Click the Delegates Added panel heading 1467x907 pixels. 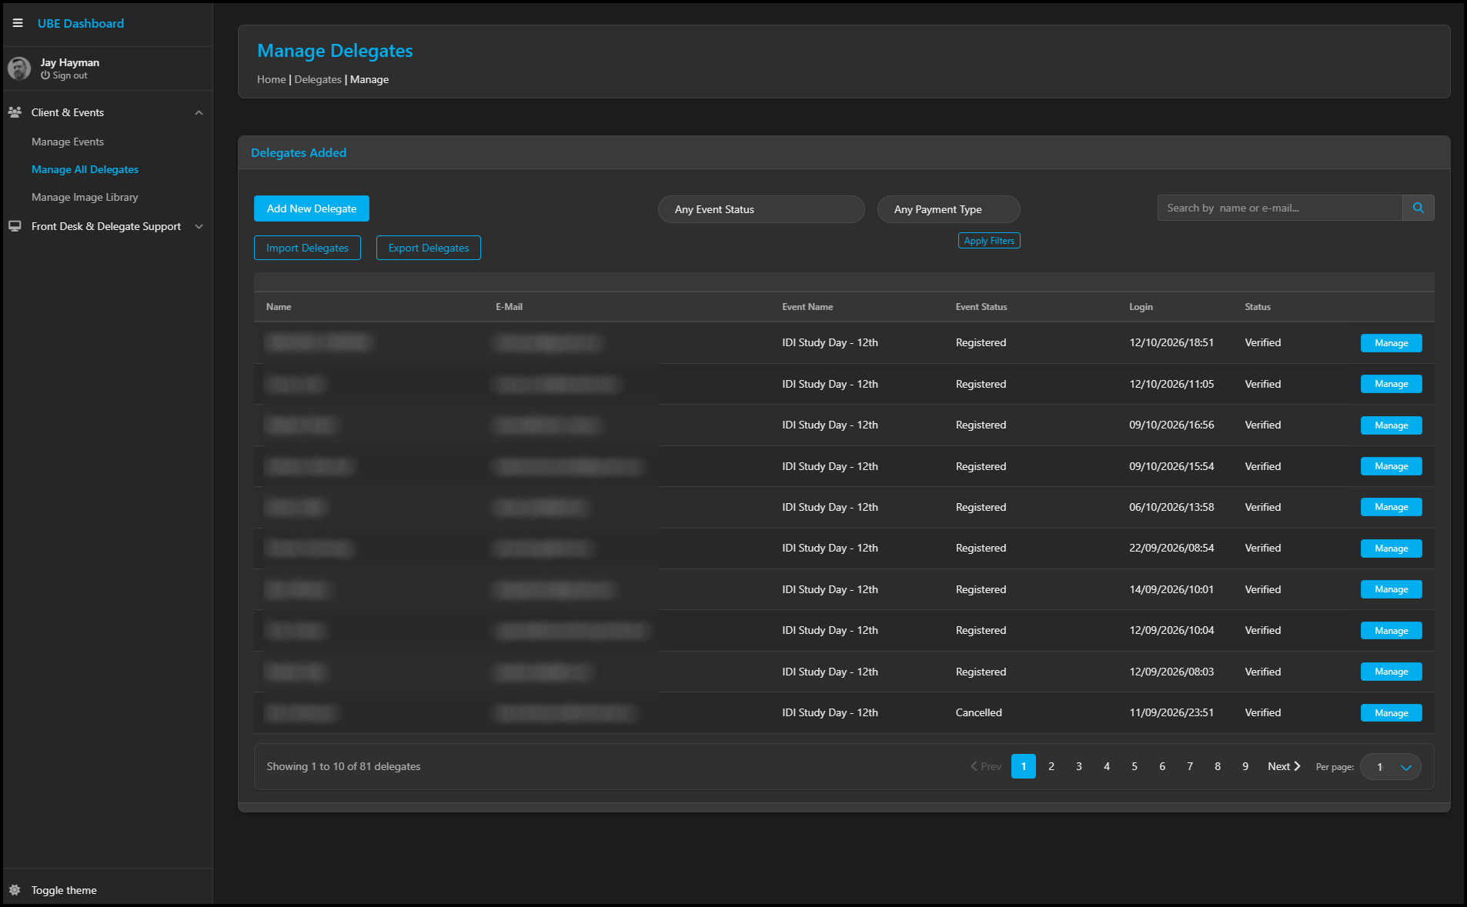tap(299, 152)
